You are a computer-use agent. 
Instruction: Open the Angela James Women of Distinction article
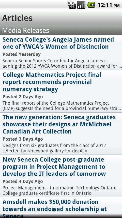(61, 52)
